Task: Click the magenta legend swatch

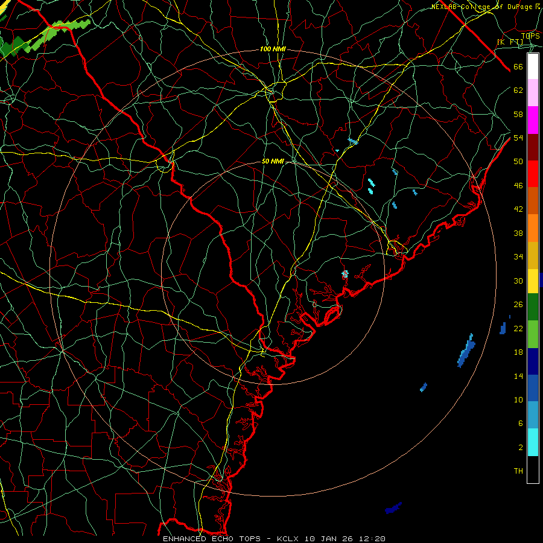Action: (x=533, y=120)
